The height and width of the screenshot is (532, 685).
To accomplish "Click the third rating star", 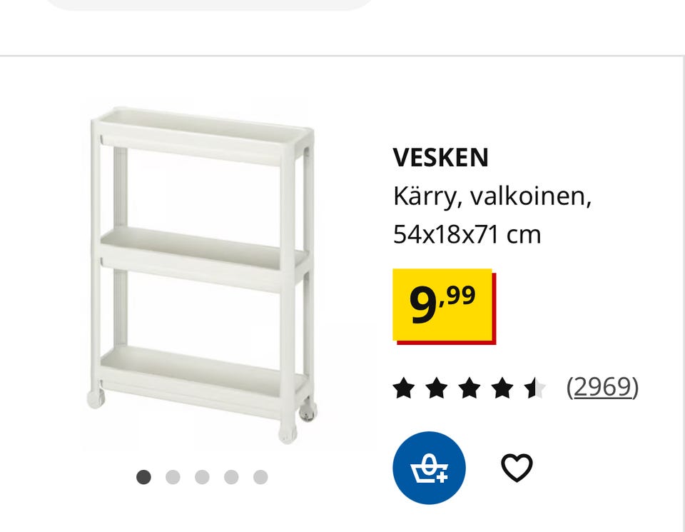I will 470,388.
